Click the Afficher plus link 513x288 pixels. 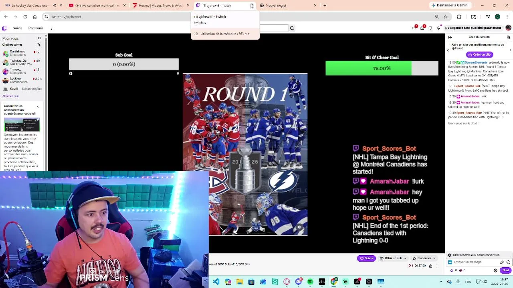(11, 96)
